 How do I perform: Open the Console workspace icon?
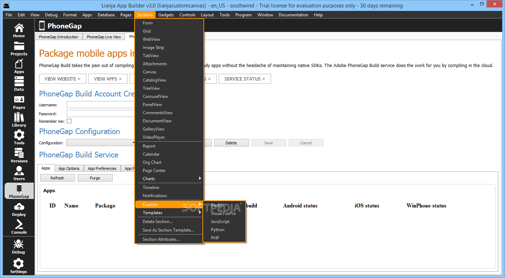coord(19,227)
